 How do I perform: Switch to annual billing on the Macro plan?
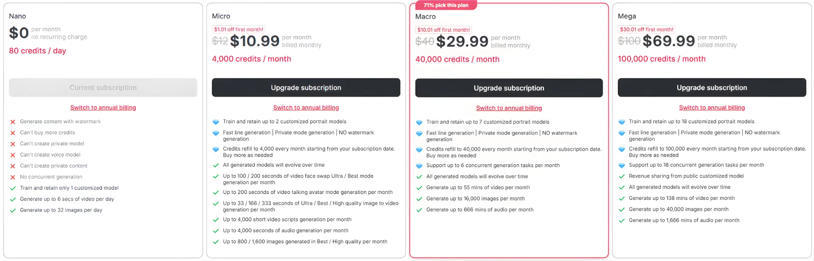[x=509, y=108]
